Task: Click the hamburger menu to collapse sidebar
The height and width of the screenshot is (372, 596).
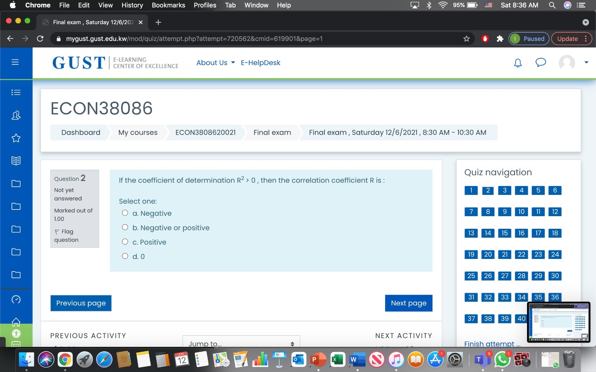Action: click(x=16, y=62)
